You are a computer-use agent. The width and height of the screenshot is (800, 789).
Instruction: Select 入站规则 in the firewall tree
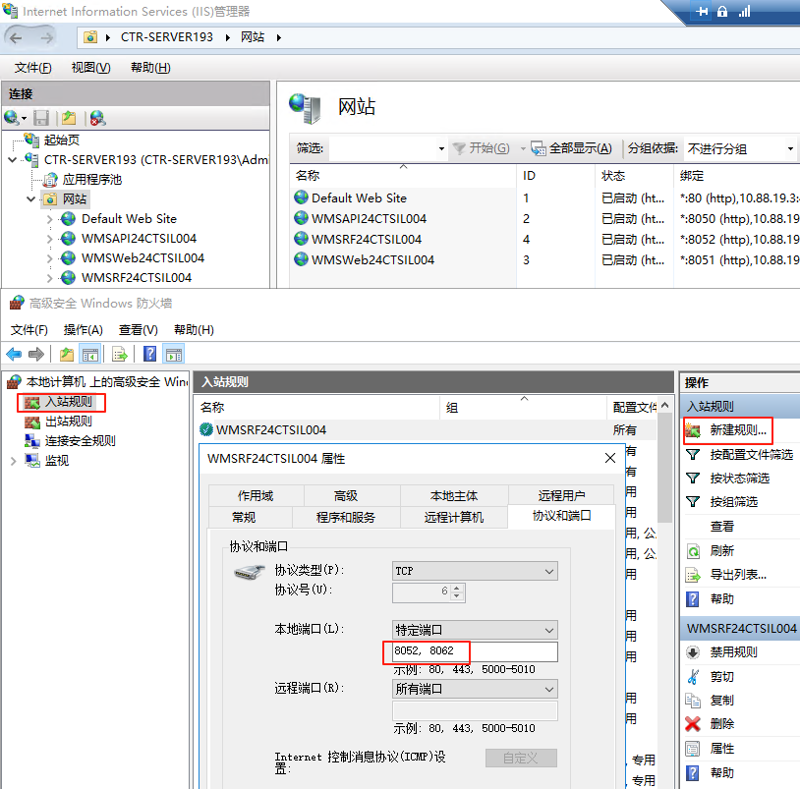tap(68, 402)
